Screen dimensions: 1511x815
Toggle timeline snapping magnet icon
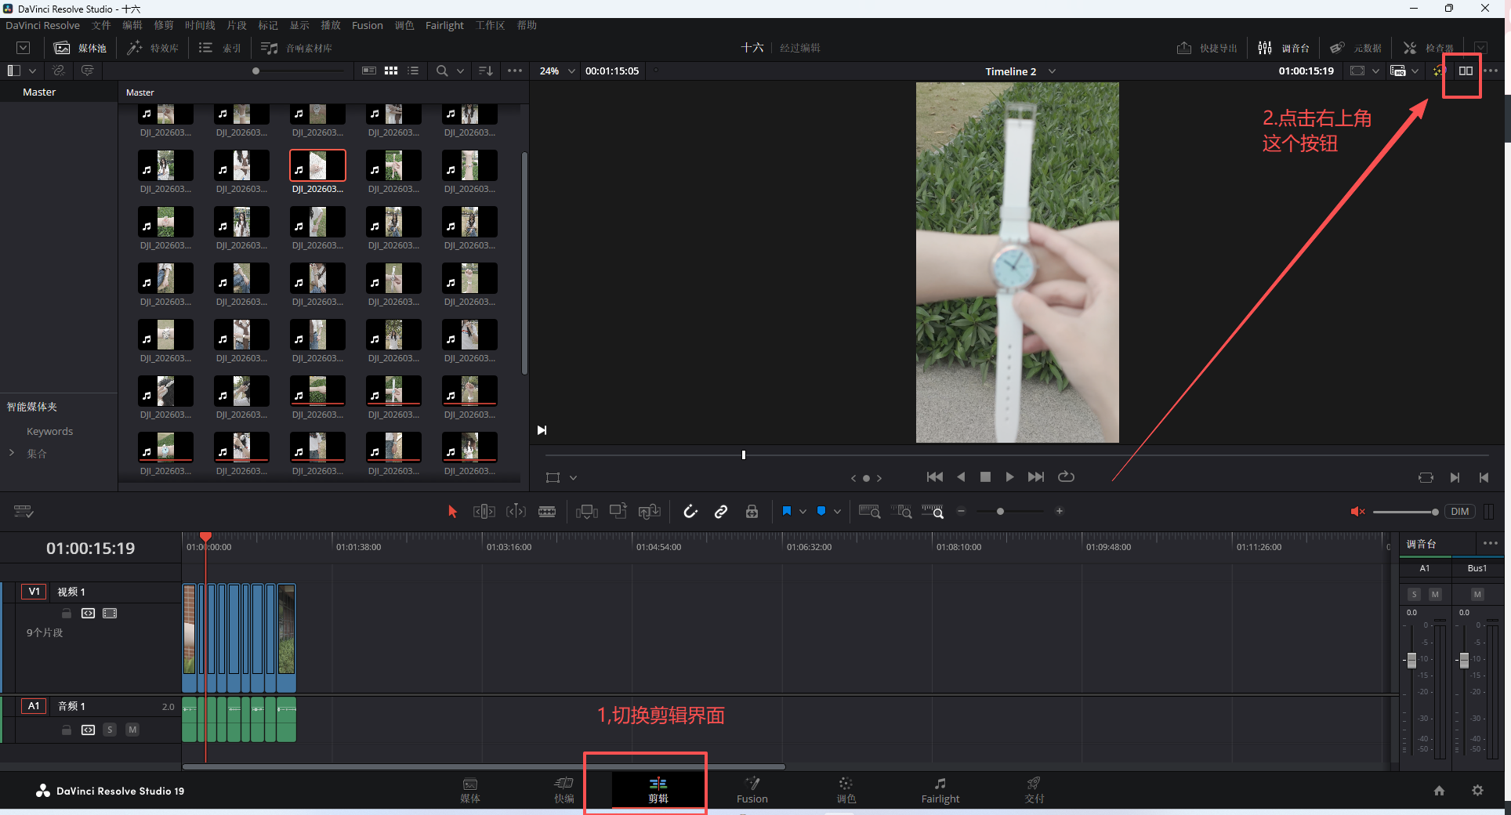690,512
